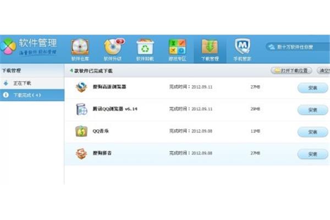Click the QQ音乐 app icon
This screenshot has height=220, width=330.
click(x=81, y=131)
